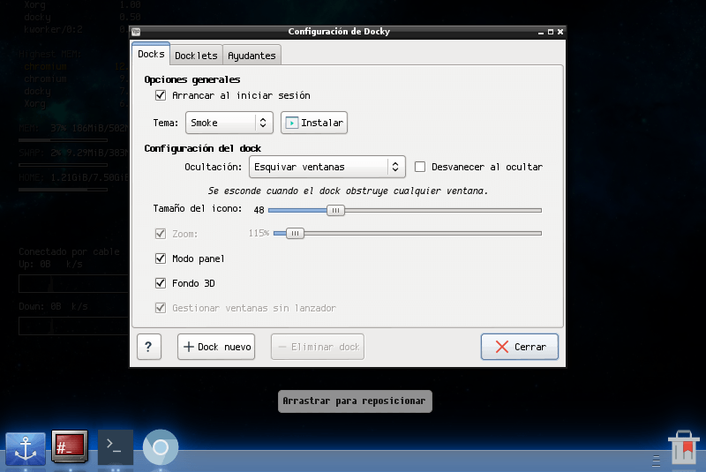Click Arrastrar para reposicionar label
The width and height of the screenshot is (706, 472).
point(355,401)
